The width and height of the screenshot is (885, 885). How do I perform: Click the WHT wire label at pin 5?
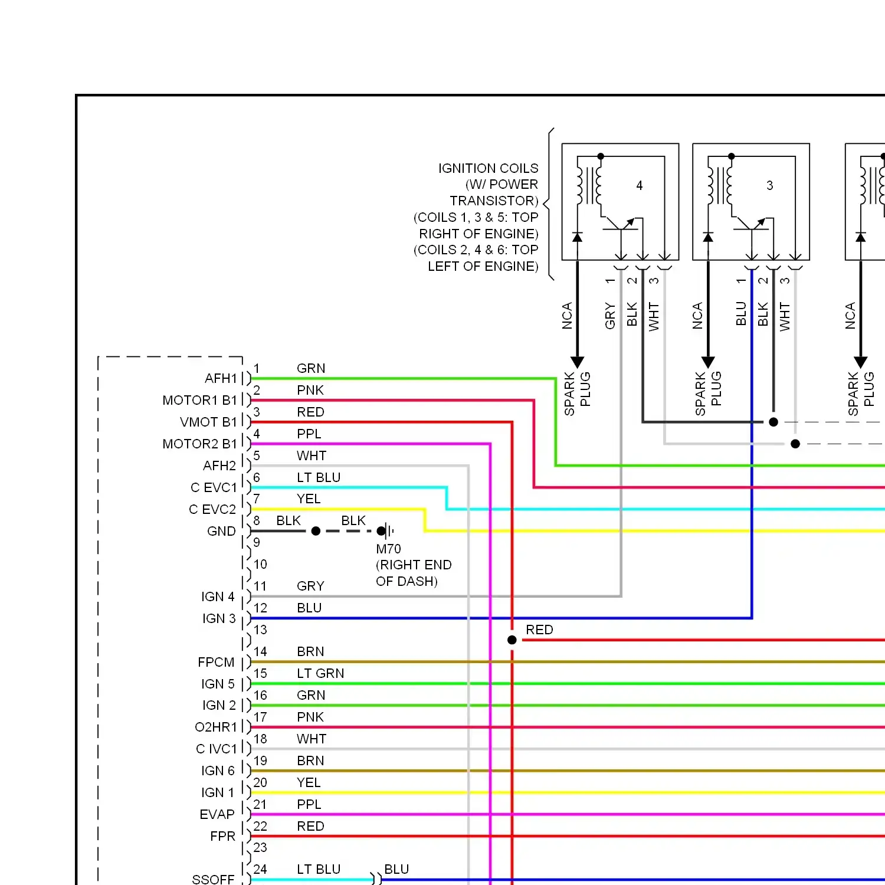(312, 455)
